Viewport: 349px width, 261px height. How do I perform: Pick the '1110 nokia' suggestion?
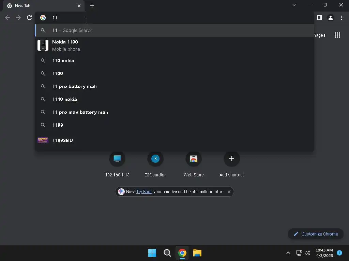pyautogui.click(x=174, y=99)
